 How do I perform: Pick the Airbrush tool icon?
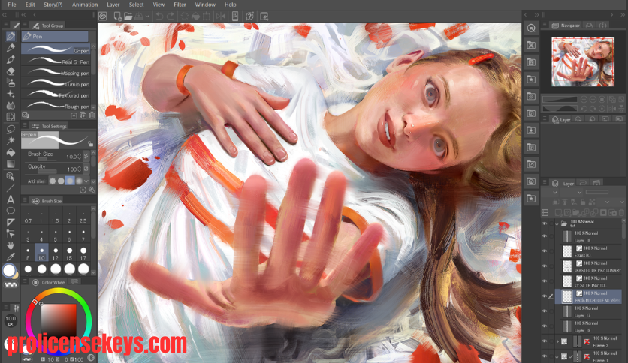click(x=11, y=82)
